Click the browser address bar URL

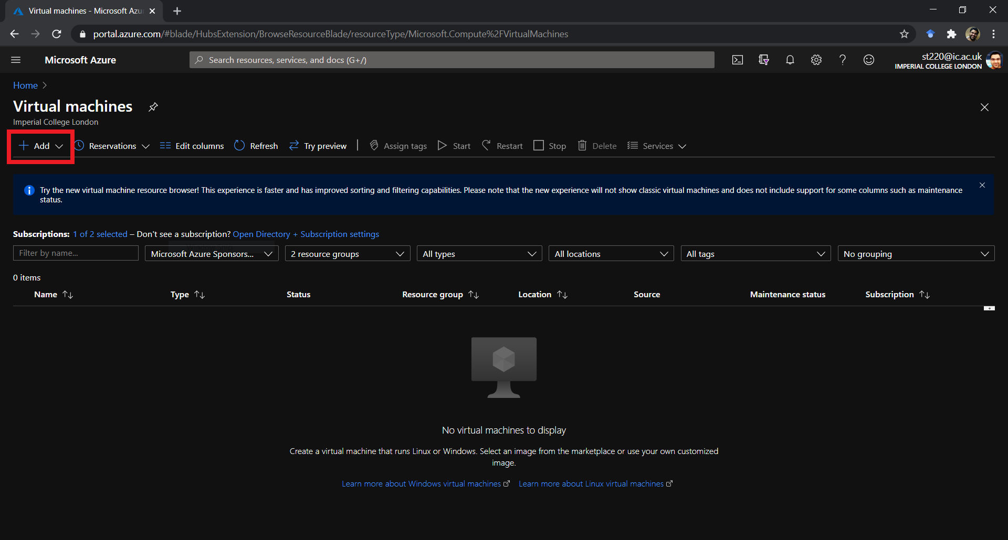(331, 34)
